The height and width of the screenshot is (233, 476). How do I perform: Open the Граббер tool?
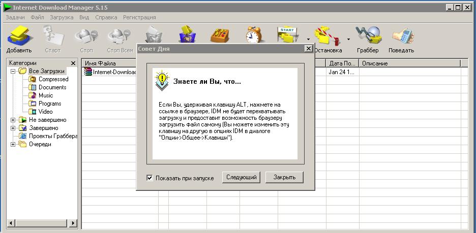point(369,35)
